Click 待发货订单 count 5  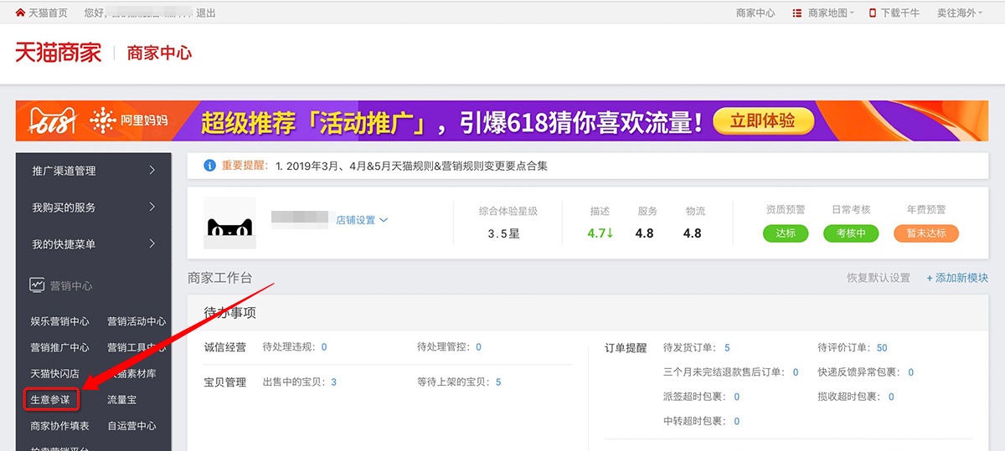pyautogui.click(x=727, y=347)
